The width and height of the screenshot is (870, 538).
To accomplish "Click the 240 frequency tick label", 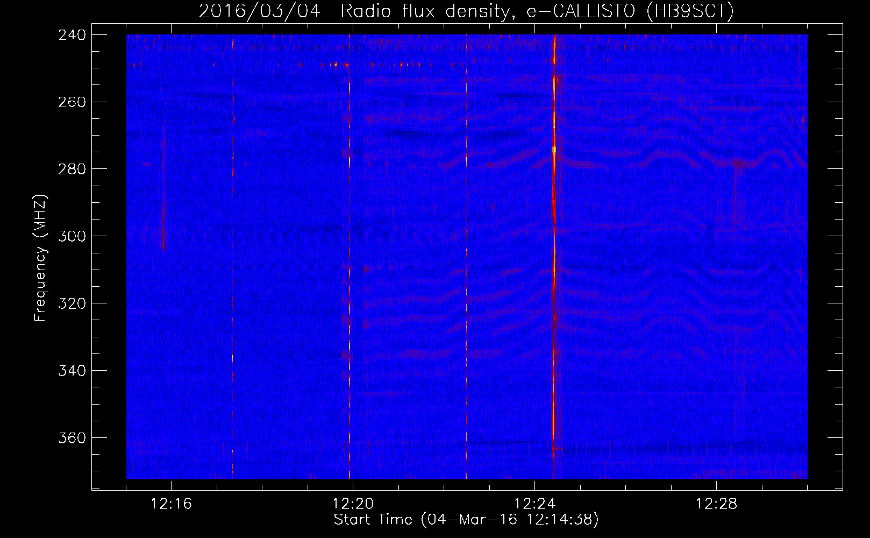I will tap(72, 35).
